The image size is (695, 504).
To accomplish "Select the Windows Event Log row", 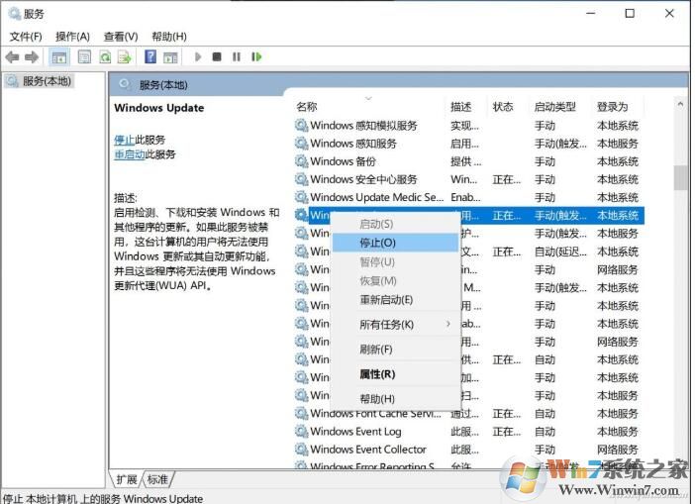I will (467, 432).
